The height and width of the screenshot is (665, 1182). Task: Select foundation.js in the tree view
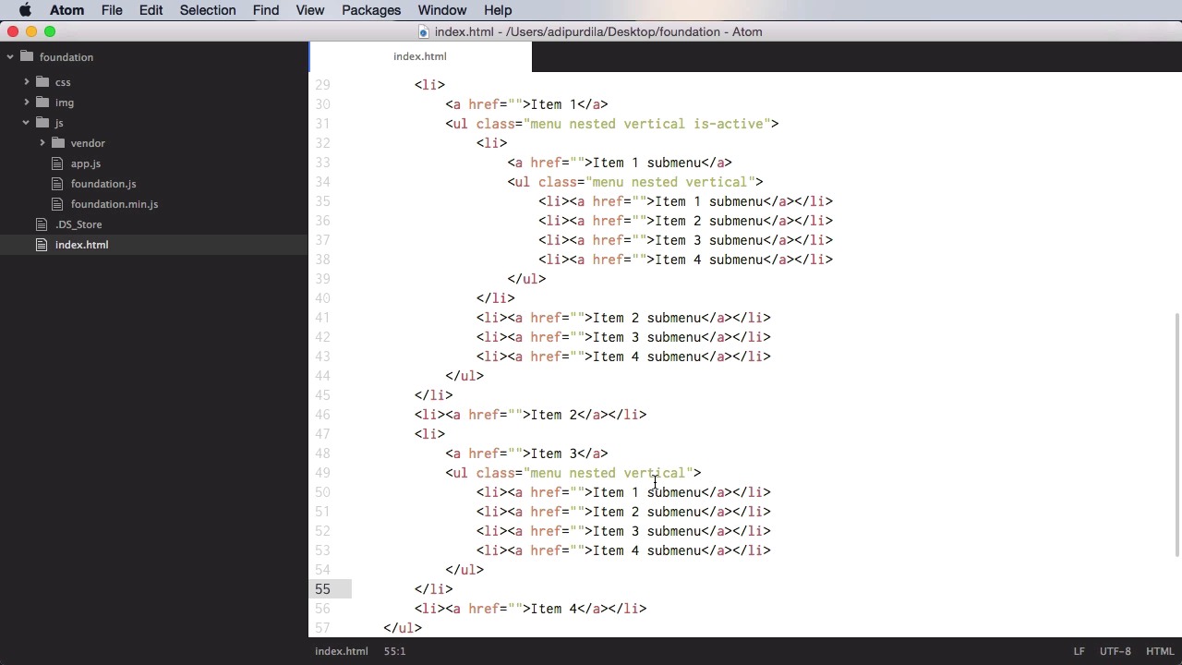tap(103, 184)
